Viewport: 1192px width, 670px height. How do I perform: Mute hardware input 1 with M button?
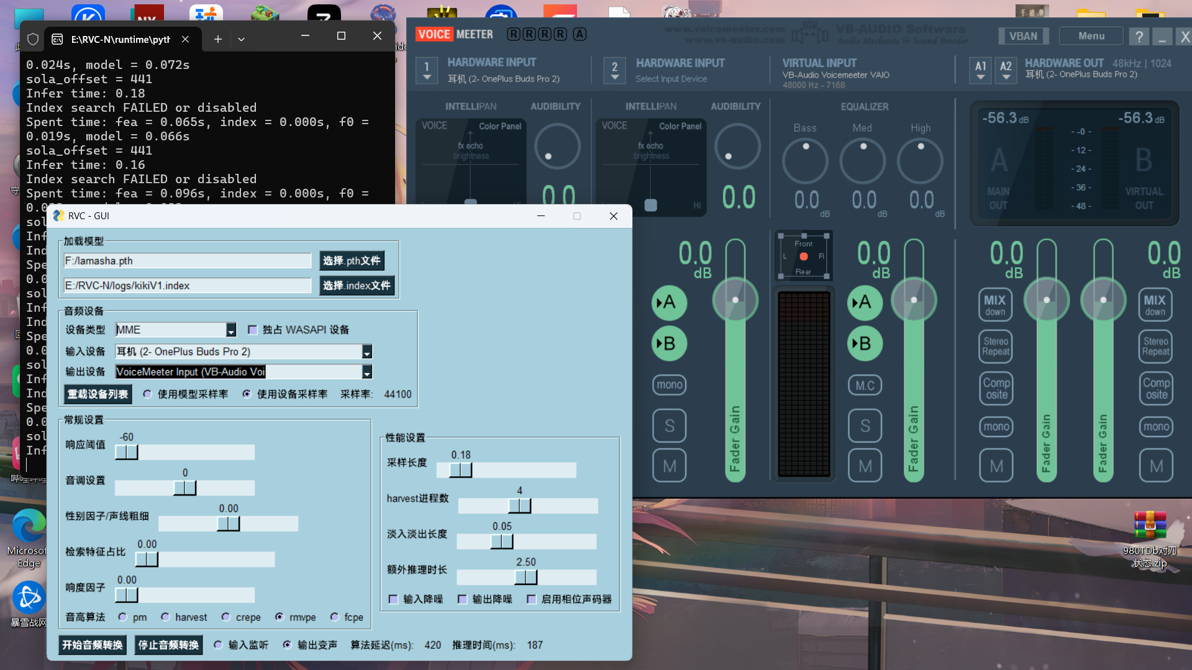669,466
